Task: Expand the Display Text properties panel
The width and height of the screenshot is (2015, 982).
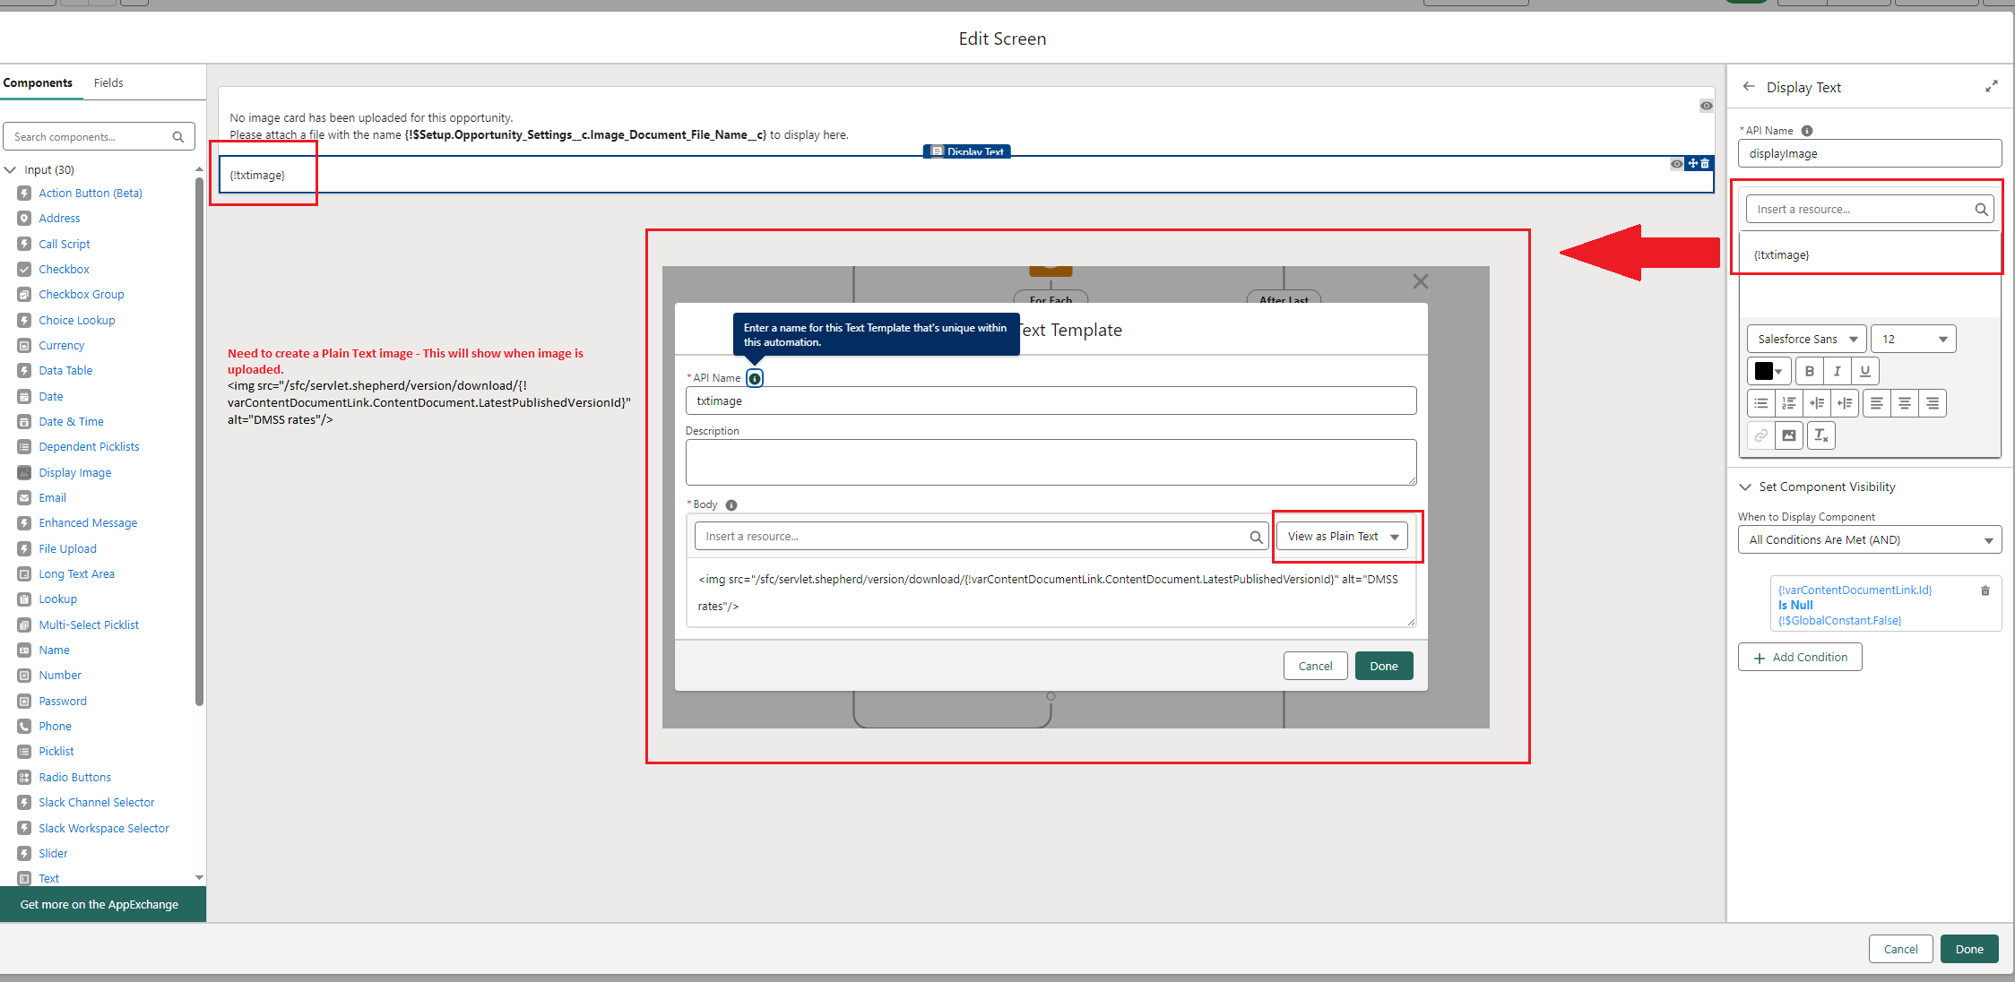Action: point(1991,87)
